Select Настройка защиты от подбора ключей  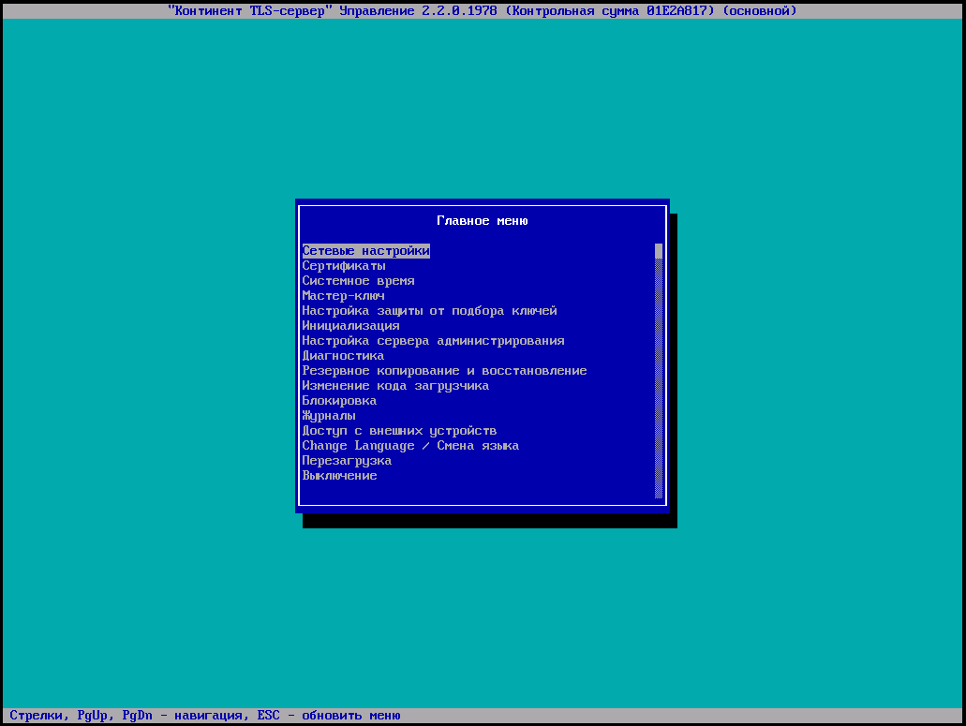point(429,311)
